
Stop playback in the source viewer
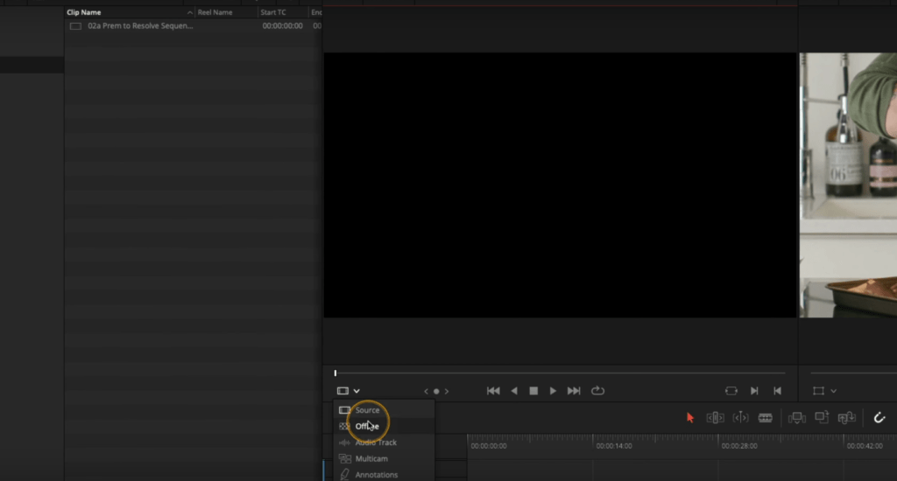click(533, 391)
